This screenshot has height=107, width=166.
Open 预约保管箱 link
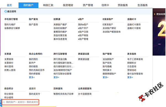[x=34, y=74]
